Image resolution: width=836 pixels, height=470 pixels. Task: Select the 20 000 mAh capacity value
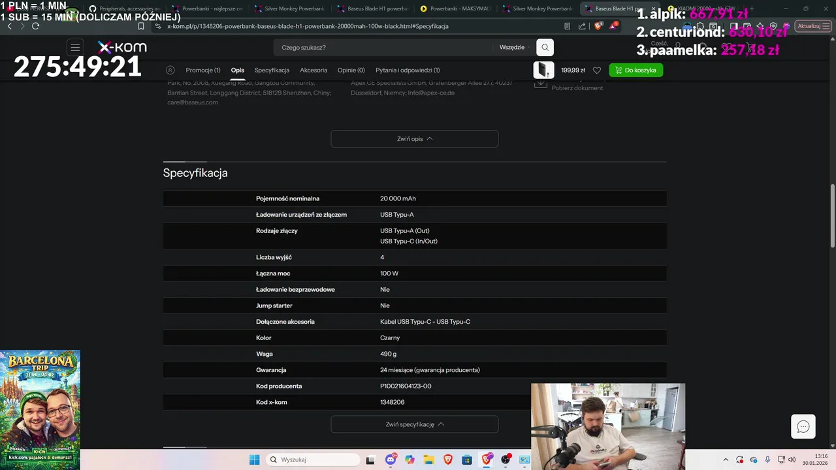coord(398,198)
